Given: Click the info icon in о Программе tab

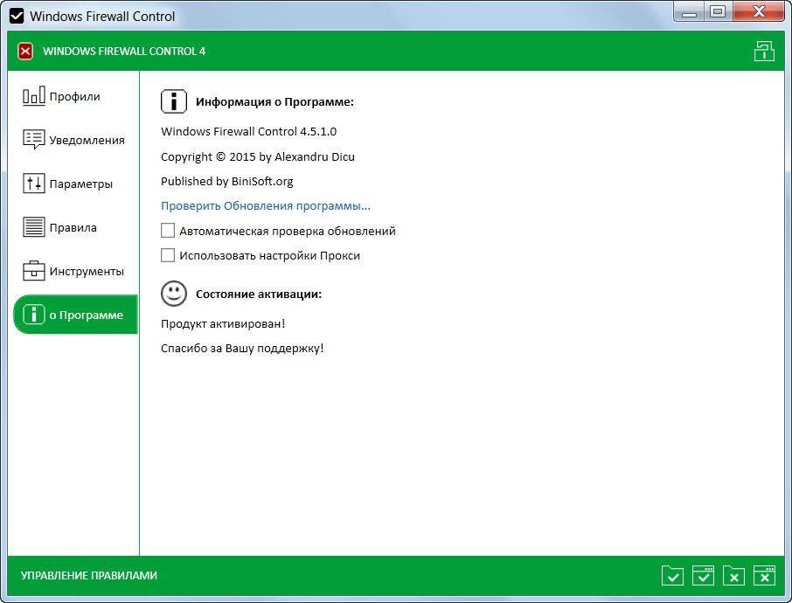Looking at the screenshot, I should (x=34, y=314).
